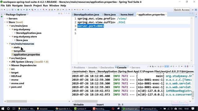
Task: Open the Javadoc view tab
Action: tap(93, 68)
